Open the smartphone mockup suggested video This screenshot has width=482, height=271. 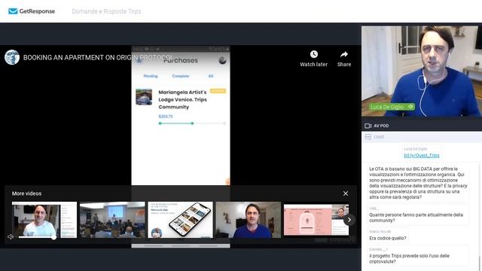click(x=180, y=220)
